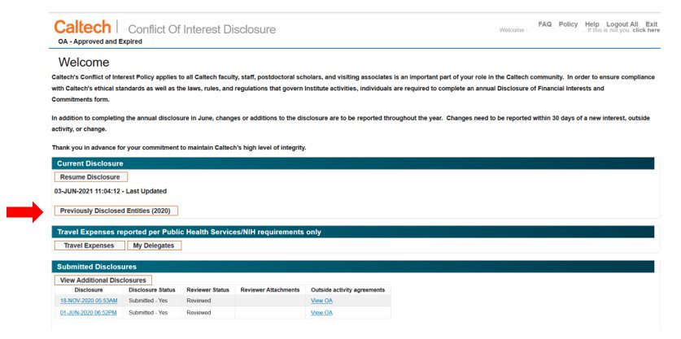Open the FAQ page
Viewport: 681px width, 339px height.
point(544,24)
